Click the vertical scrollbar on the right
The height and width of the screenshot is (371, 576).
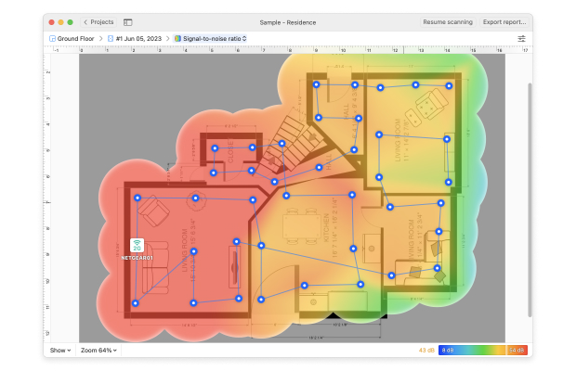coord(530,199)
